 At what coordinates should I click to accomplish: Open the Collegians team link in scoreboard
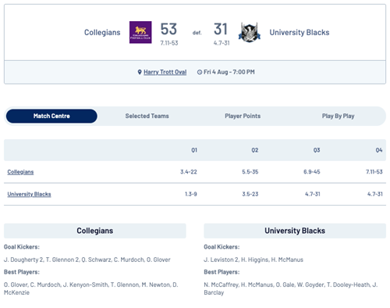pos(20,172)
